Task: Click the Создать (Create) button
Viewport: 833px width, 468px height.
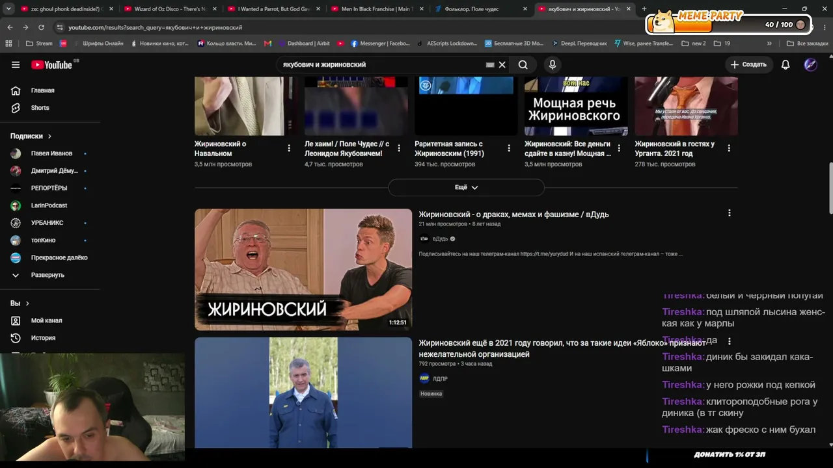Action: [748, 64]
